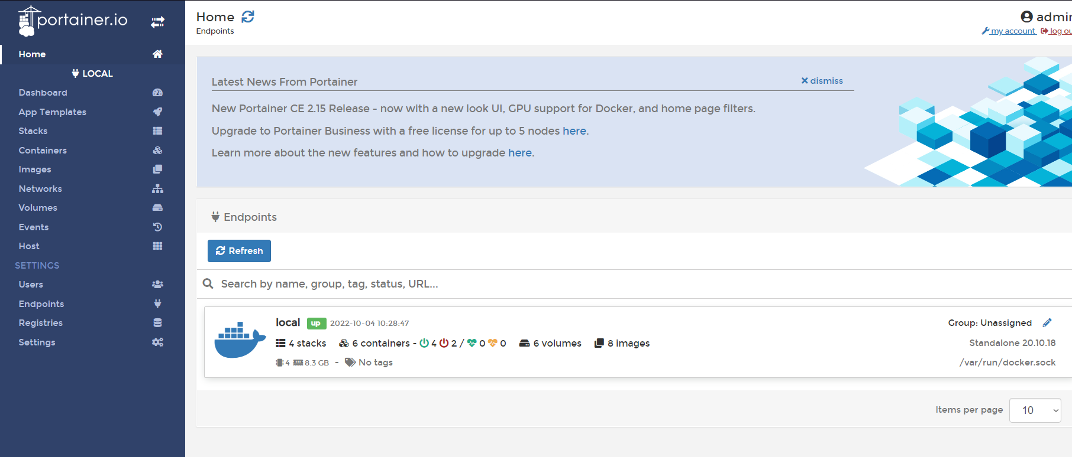The width and height of the screenshot is (1072, 457).
Task: Click '6 volumes' on local endpoint
Action: pyautogui.click(x=550, y=343)
